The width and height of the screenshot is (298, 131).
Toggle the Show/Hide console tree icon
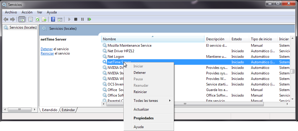pyautogui.click(x=22, y=19)
